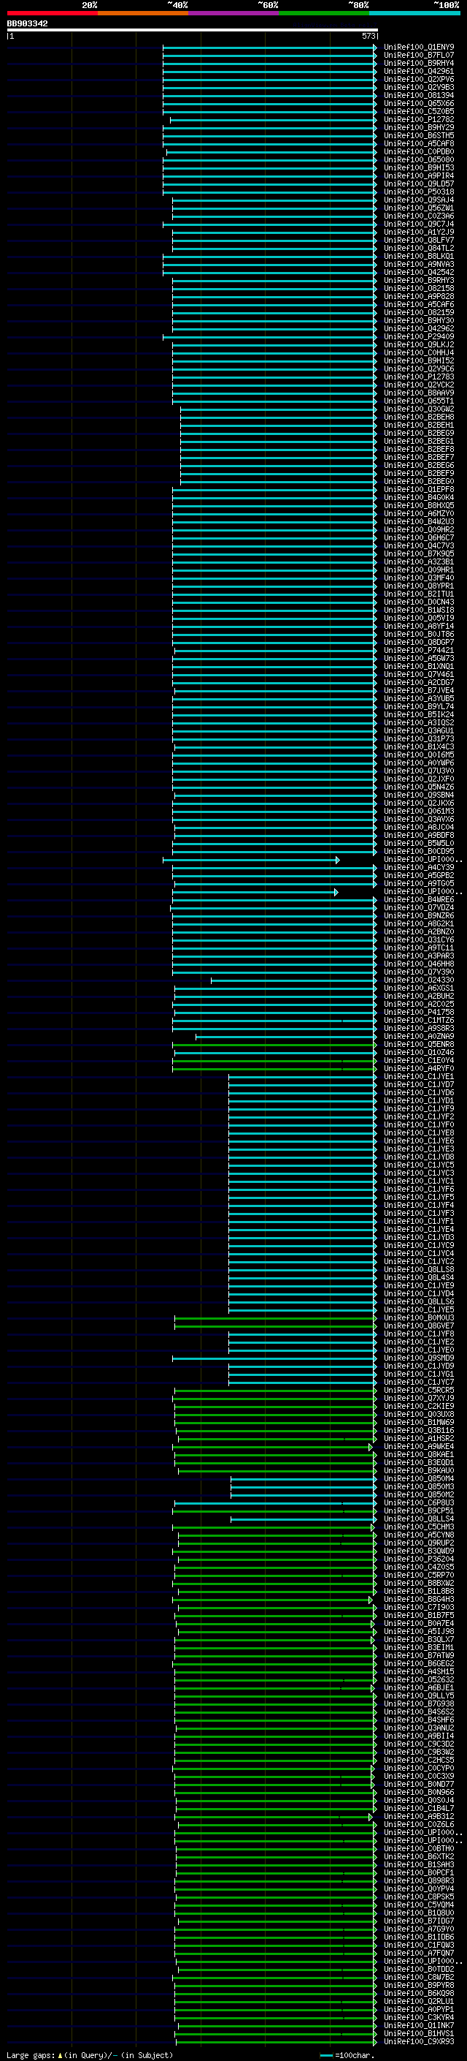The width and height of the screenshot is (467, 2061).
Task: Select hit UniRef100_Q5ENR8
Action: pos(419,1044)
